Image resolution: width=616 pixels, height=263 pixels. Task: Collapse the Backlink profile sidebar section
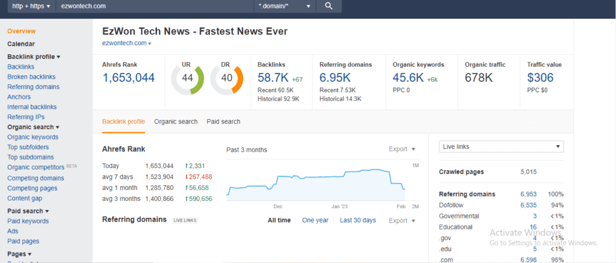[34, 57]
